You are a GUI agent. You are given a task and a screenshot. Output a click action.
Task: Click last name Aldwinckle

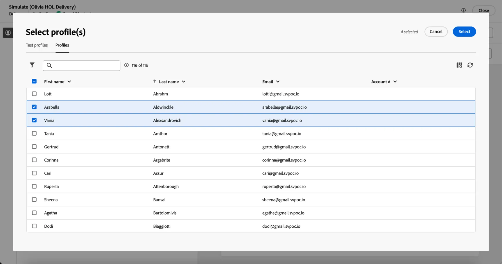tap(163, 107)
